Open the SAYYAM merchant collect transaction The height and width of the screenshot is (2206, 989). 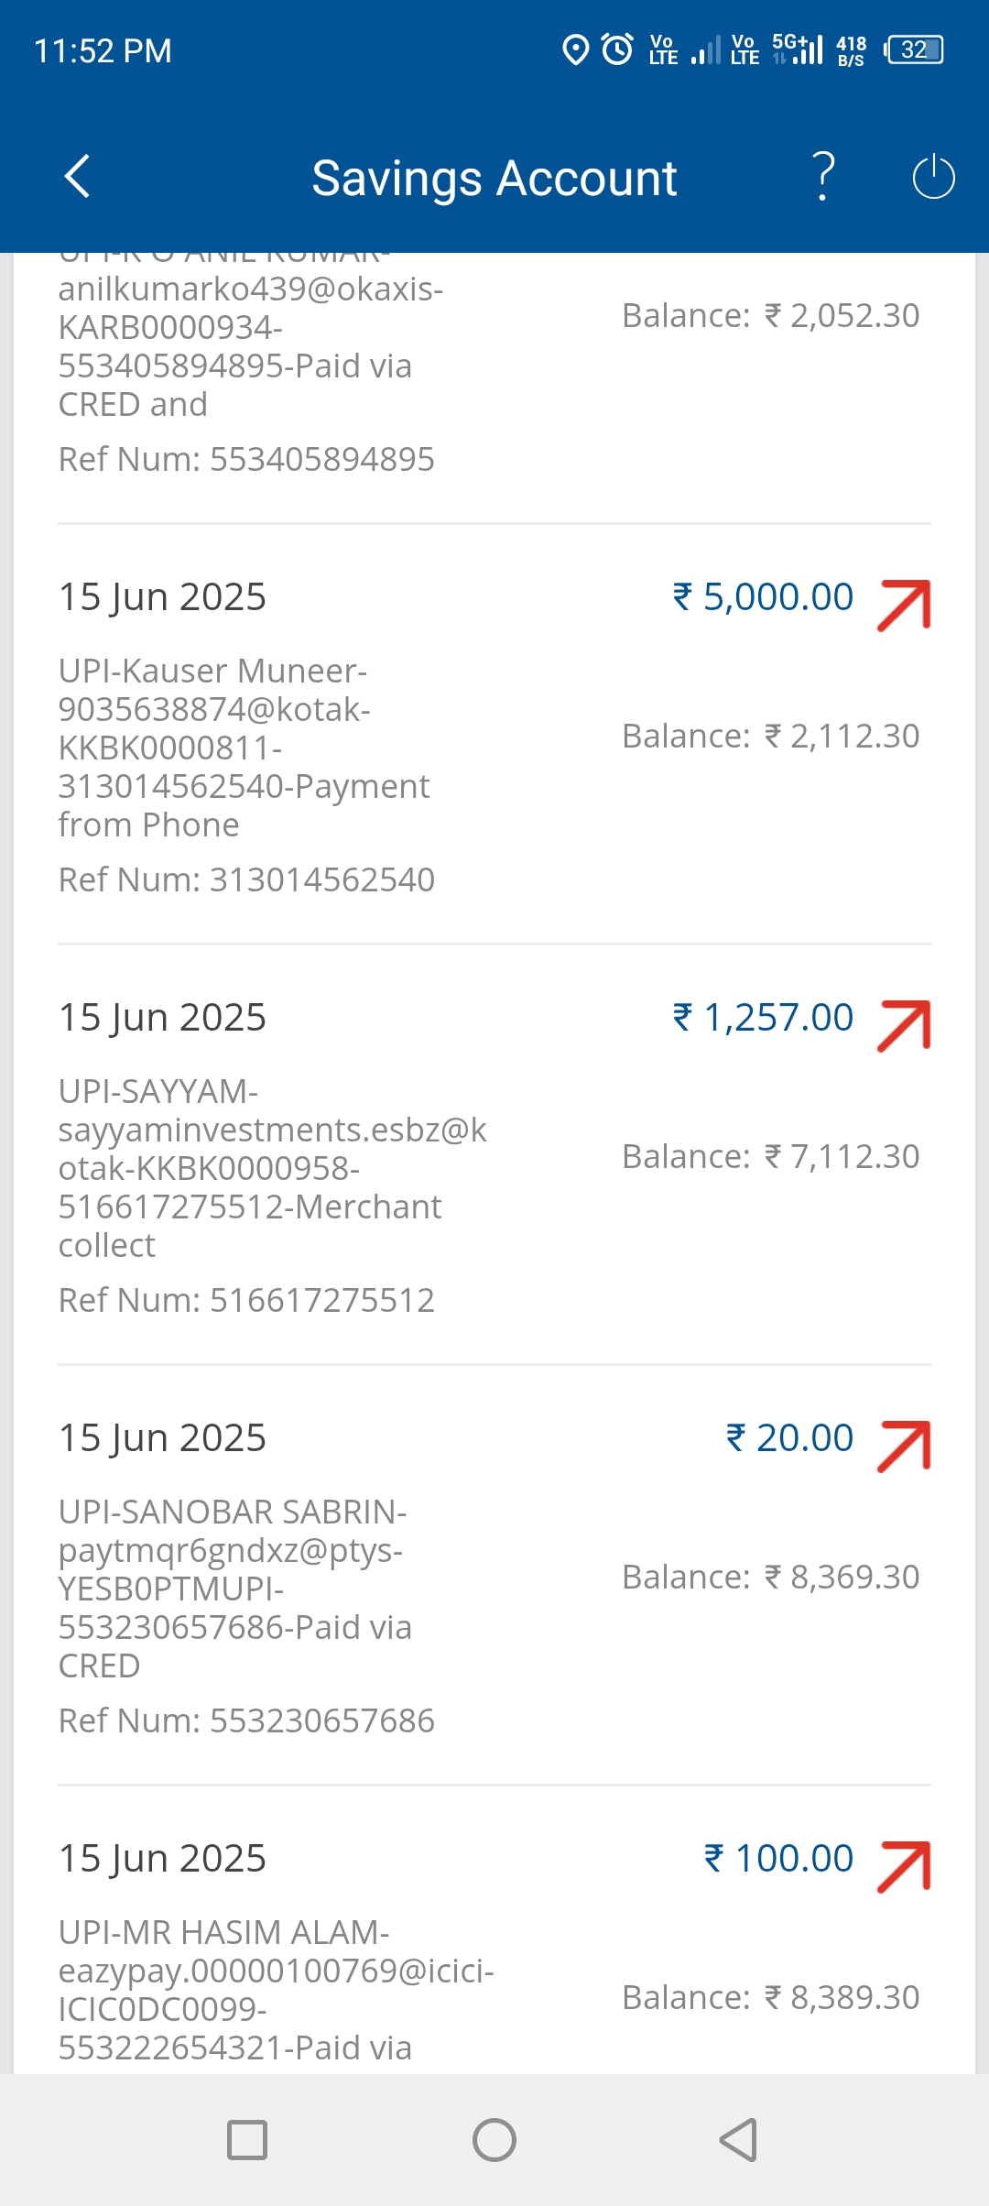[x=271, y=1168]
